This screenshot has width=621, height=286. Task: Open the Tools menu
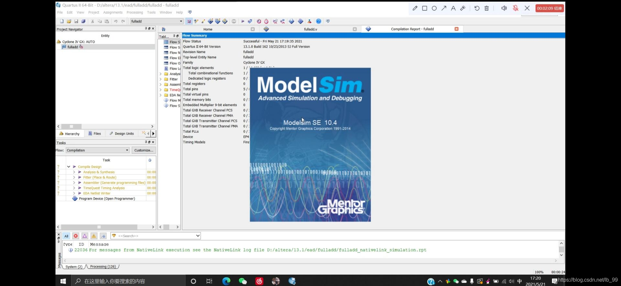pos(151,12)
